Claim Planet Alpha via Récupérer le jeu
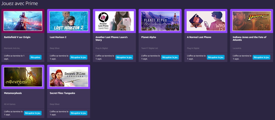275x120 pixels. (170, 57)
